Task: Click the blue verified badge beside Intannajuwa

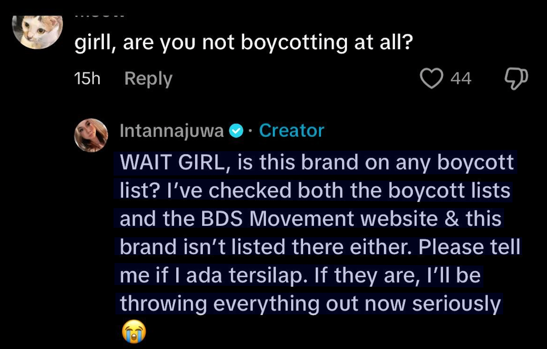Action: coord(236,131)
